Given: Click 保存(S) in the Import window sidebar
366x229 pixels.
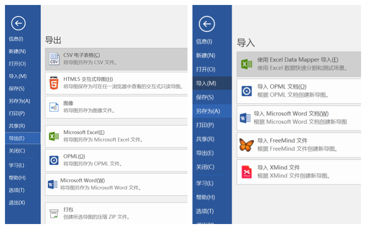Looking at the screenshot, I should tap(205, 97).
